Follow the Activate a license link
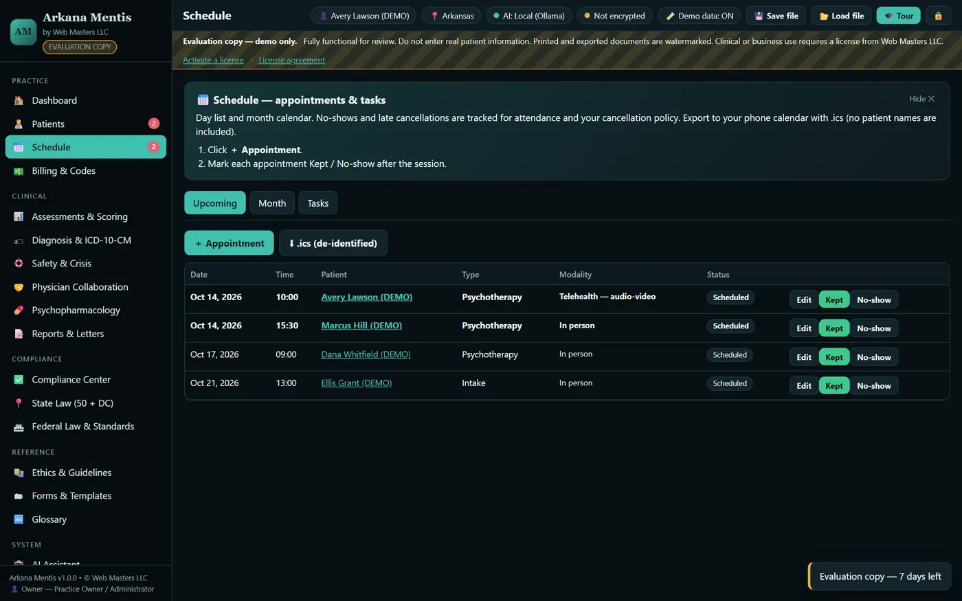The image size is (962, 601). (213, 60)
